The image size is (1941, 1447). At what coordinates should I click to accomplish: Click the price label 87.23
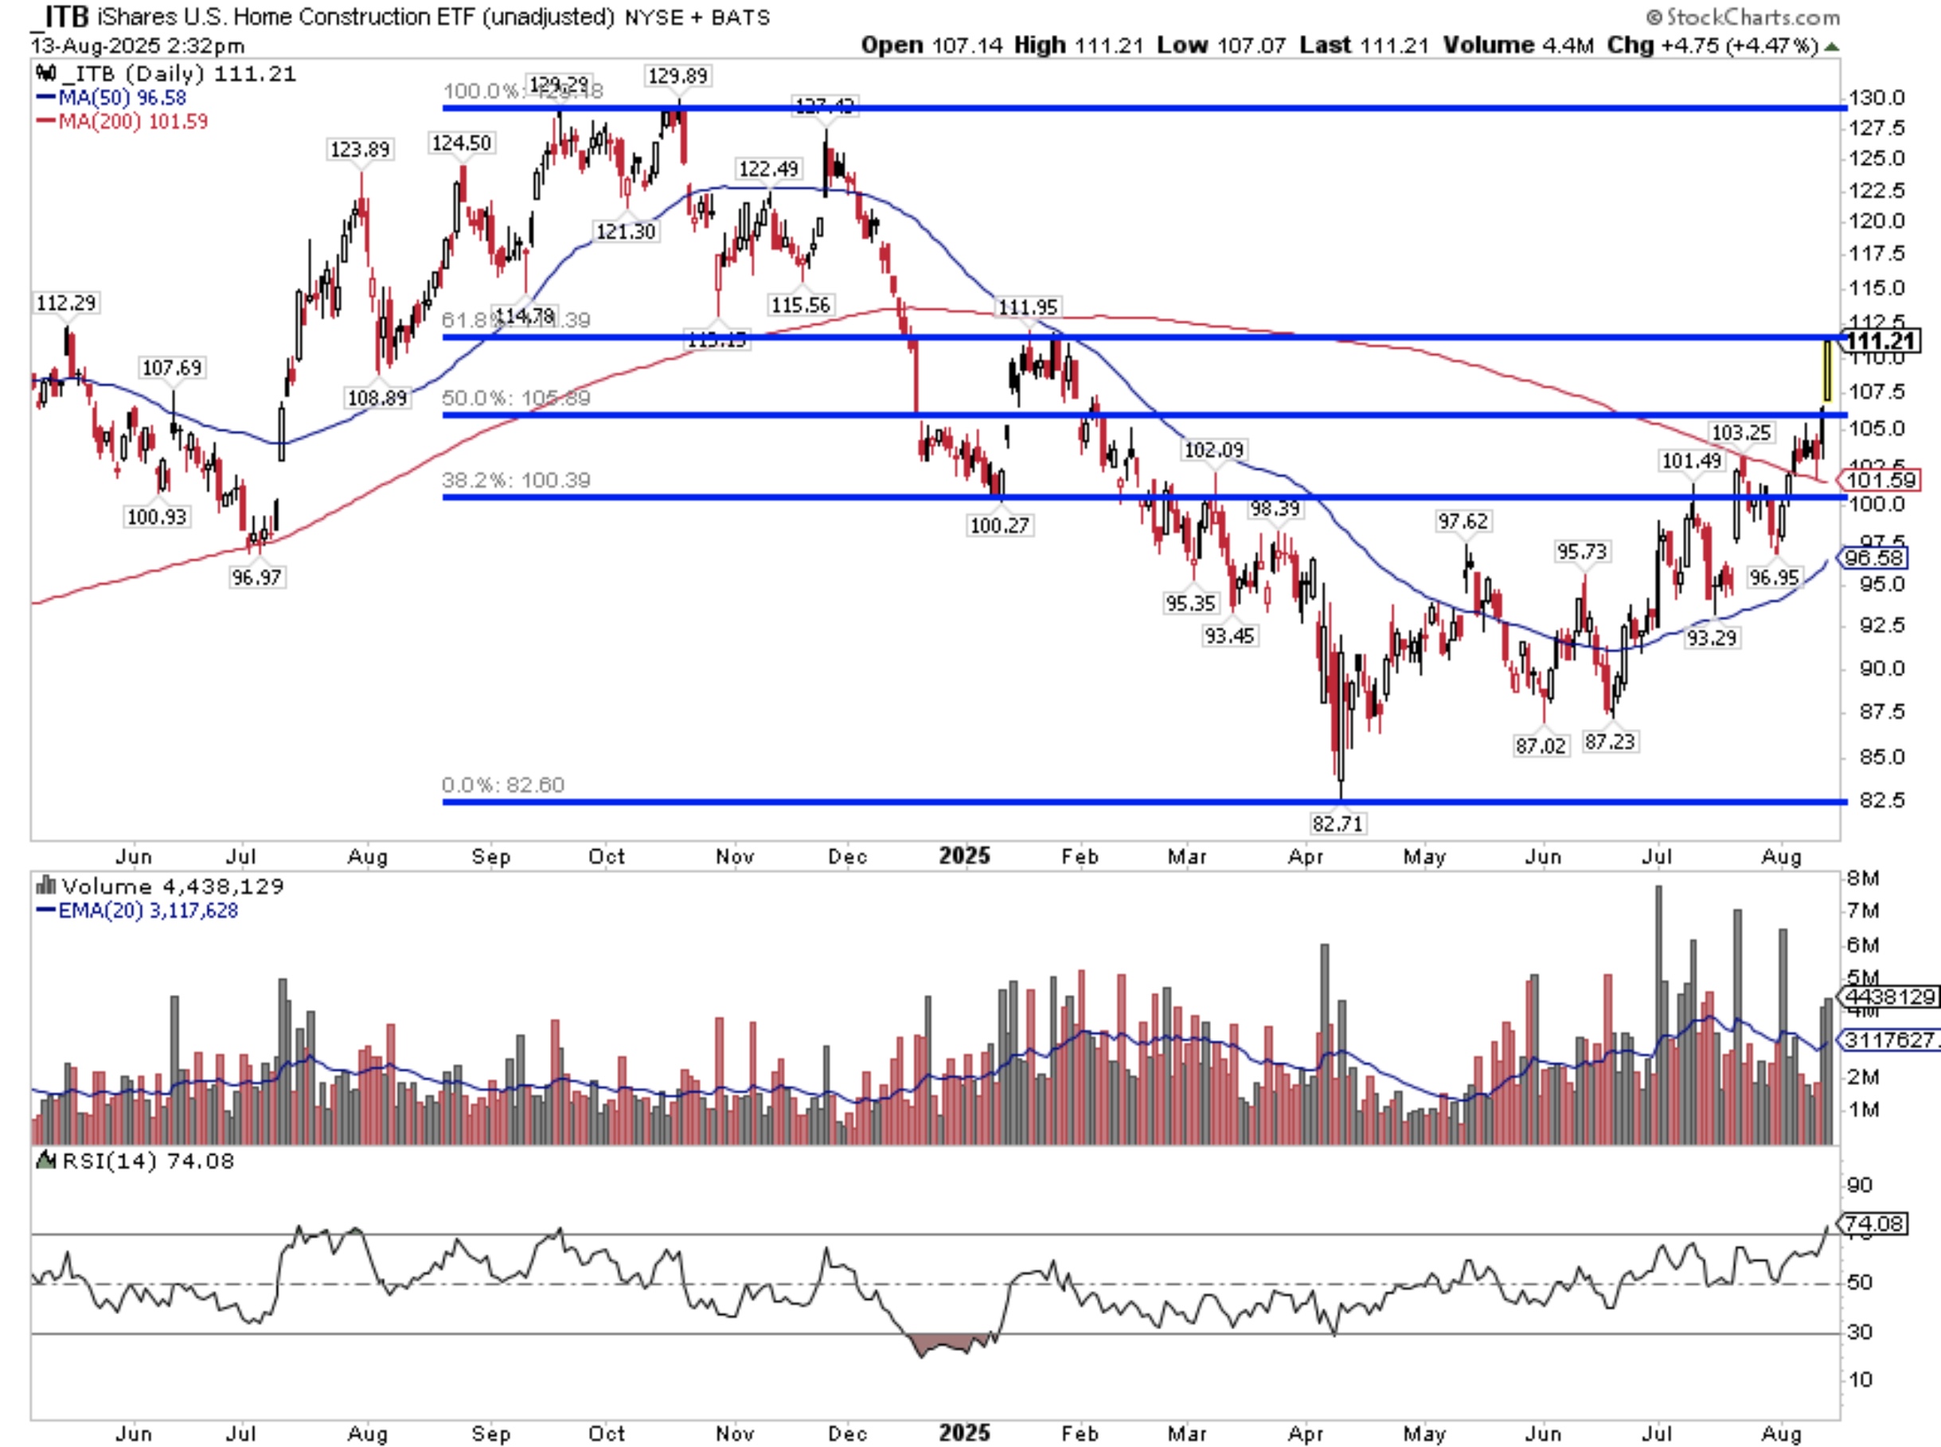pyautogui.click(x=1610, y=742)
